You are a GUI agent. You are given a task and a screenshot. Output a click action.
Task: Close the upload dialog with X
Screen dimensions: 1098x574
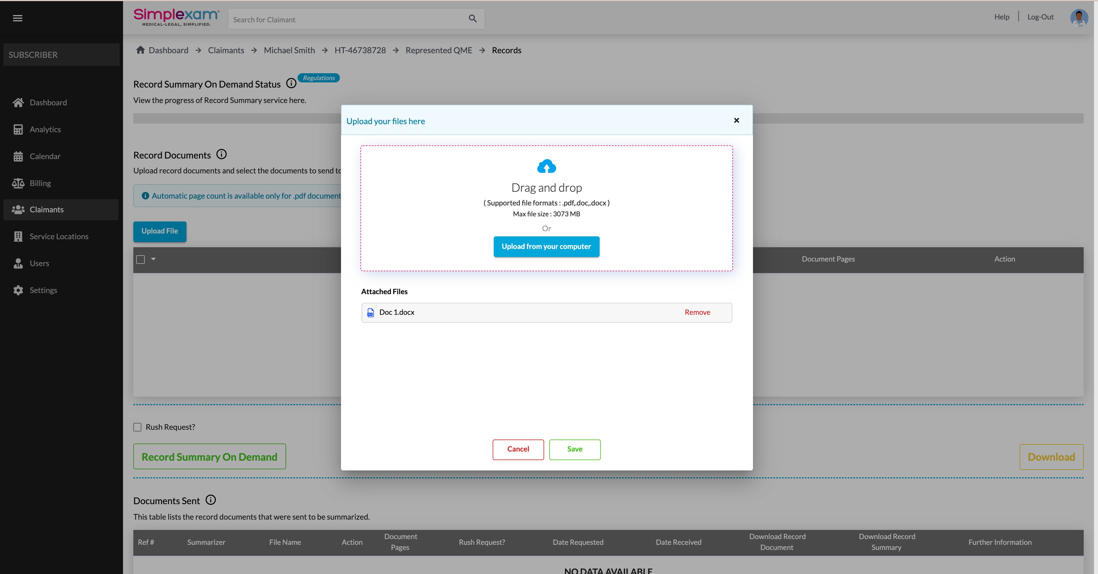[x=736, y=121]
